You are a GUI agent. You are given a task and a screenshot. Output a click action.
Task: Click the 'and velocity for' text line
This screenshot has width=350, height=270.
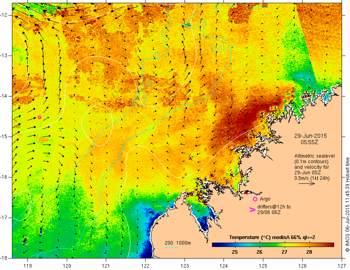click(x=311, y=167)
